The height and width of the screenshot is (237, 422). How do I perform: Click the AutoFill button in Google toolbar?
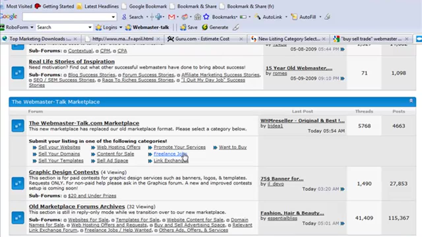pos(304,17)
